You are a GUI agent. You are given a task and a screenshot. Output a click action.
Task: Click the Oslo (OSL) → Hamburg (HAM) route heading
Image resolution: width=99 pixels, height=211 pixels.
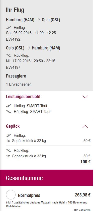pyautogui.click(x=33, y=48)
